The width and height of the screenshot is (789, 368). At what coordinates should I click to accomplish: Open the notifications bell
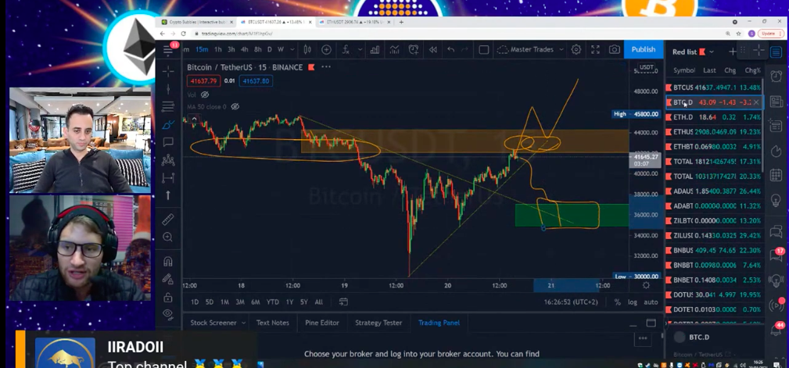pyautogui.click(x=776, y=330)
